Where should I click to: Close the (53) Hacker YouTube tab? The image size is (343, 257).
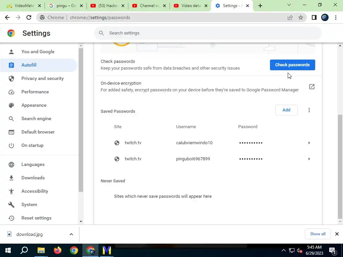[123, 6]
